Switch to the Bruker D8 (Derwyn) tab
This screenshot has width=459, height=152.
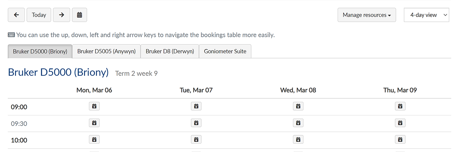pyautogui.click(x=170, y=51)
